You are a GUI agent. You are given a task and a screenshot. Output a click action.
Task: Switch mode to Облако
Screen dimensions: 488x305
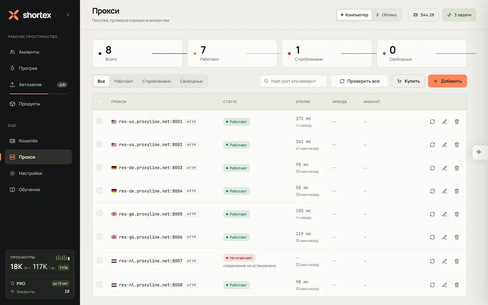point(386,15)
